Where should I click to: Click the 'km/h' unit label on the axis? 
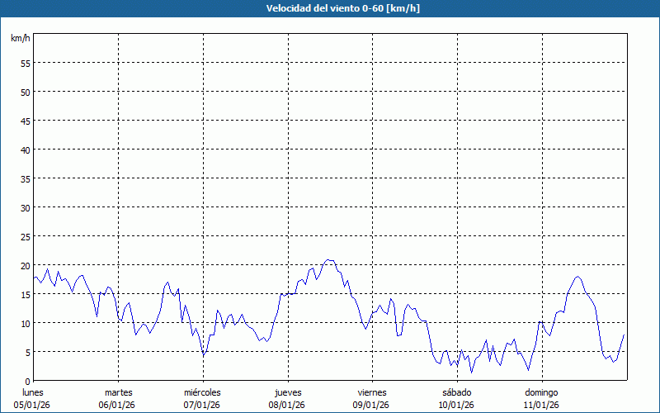pyautogui.click(x=21, y=39)
